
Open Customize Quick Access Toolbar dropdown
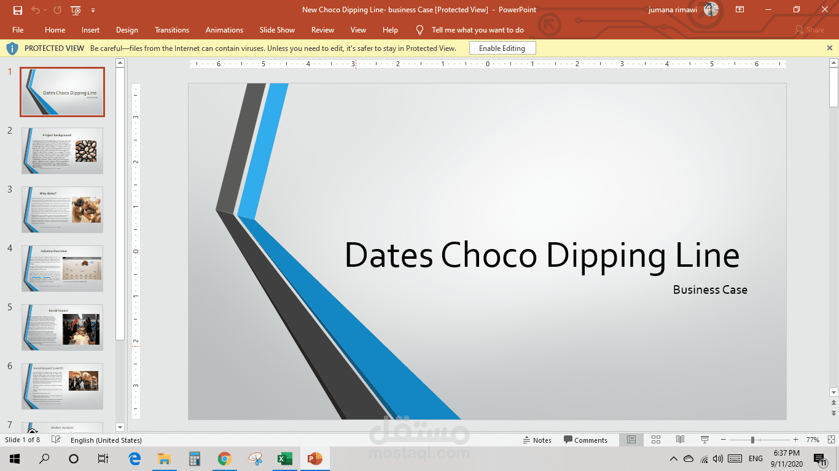point(93,10)
